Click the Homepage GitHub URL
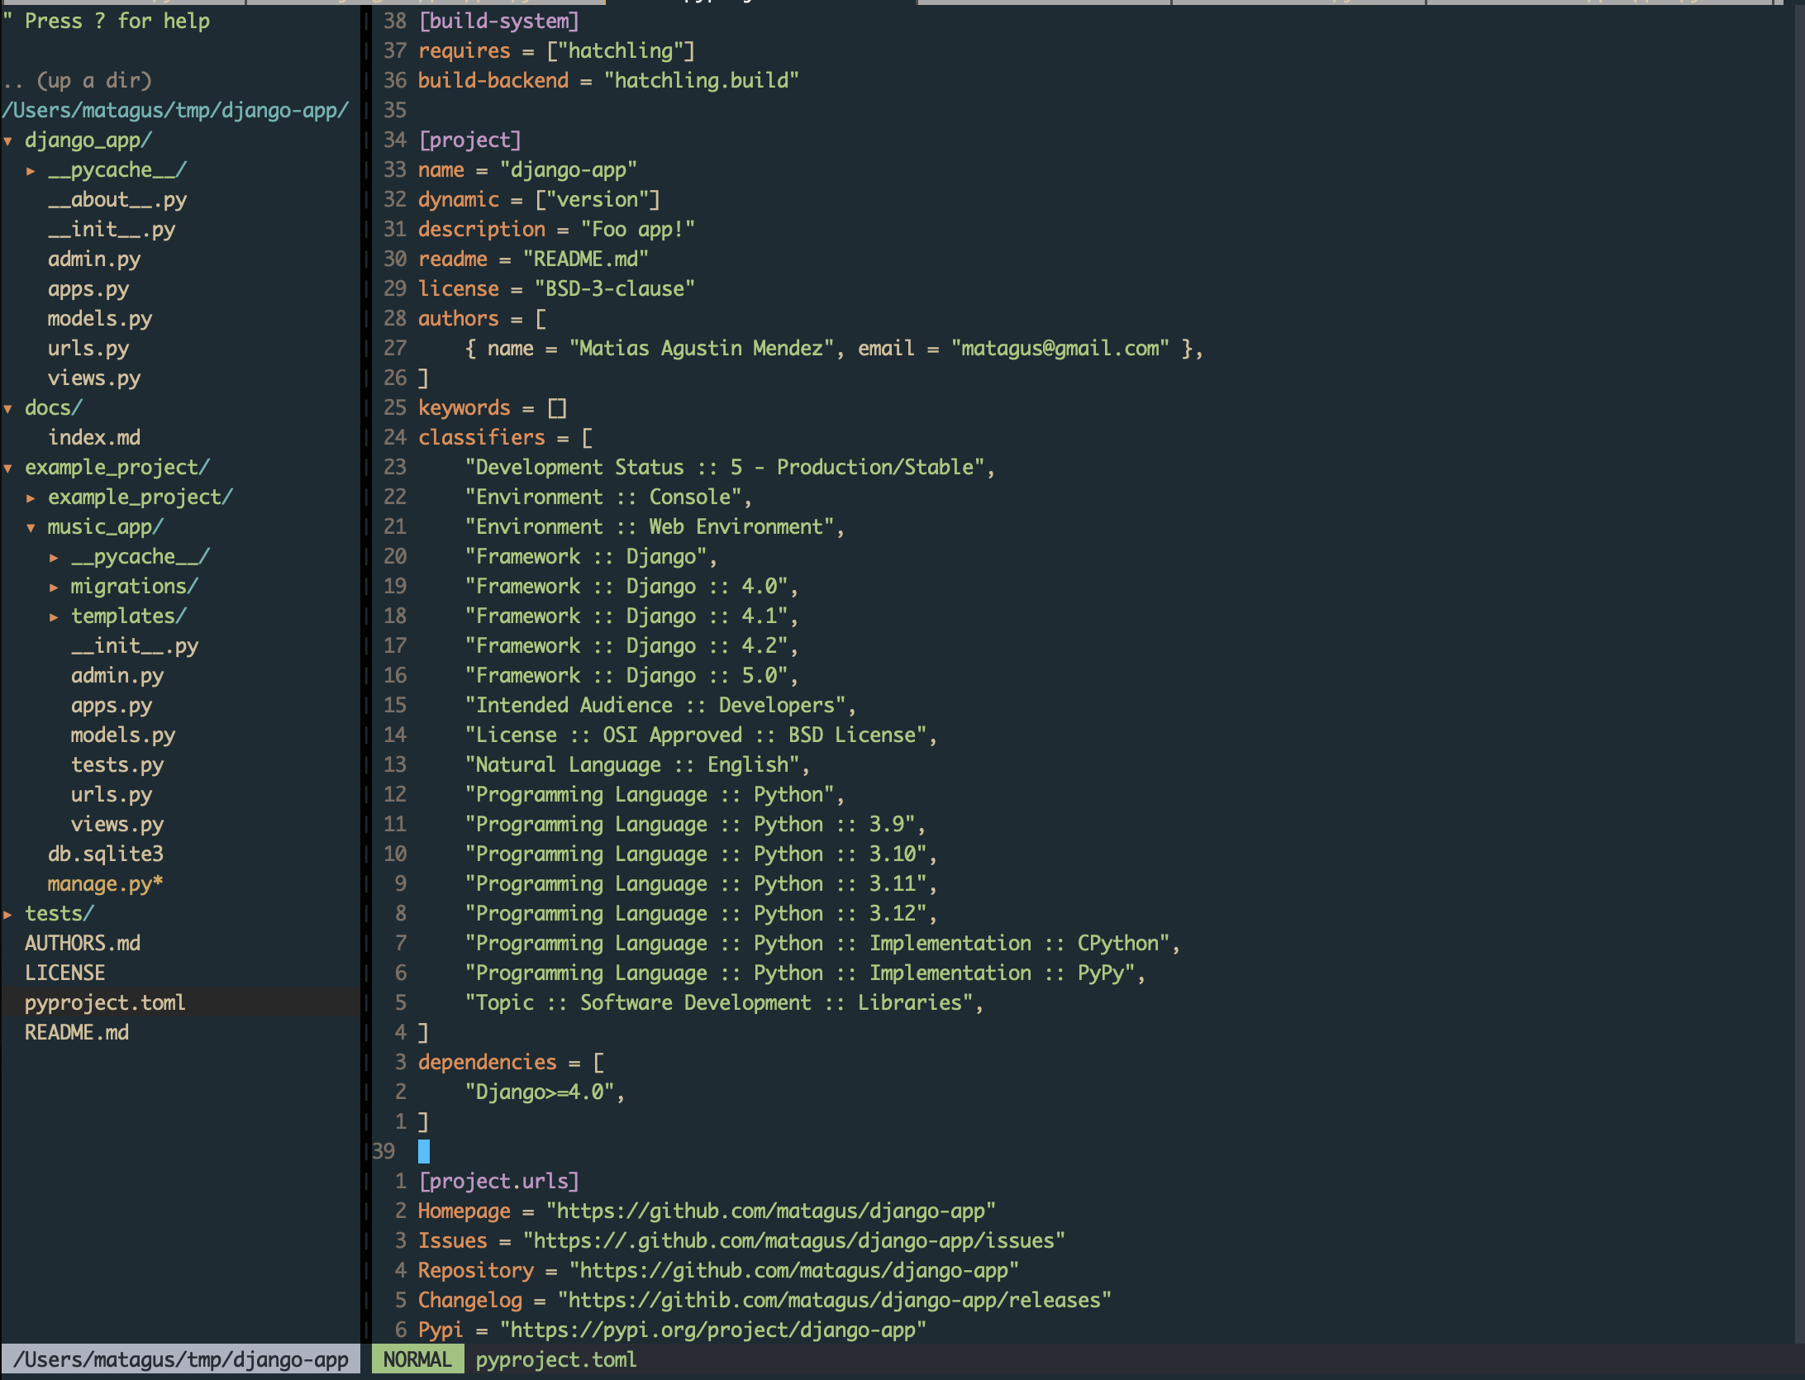 pyautogui.click(x=771, y=1211)
